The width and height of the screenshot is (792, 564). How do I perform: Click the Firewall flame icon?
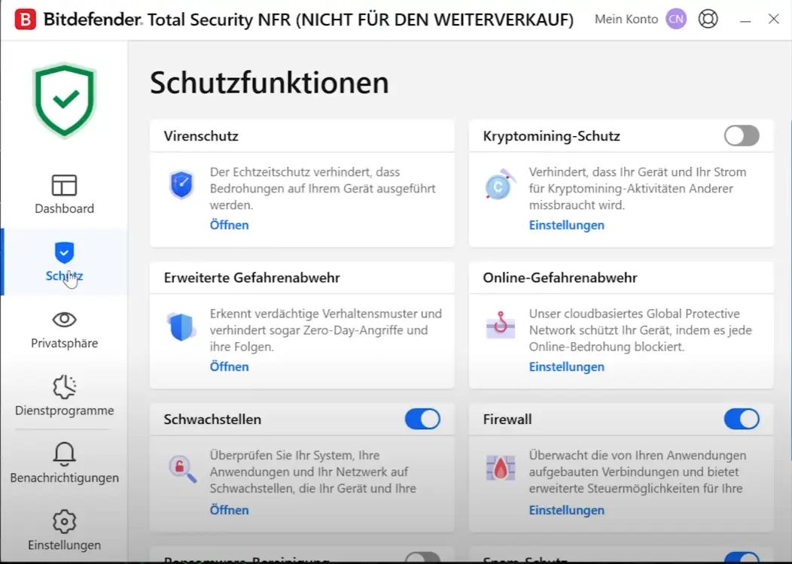[501, 468]
